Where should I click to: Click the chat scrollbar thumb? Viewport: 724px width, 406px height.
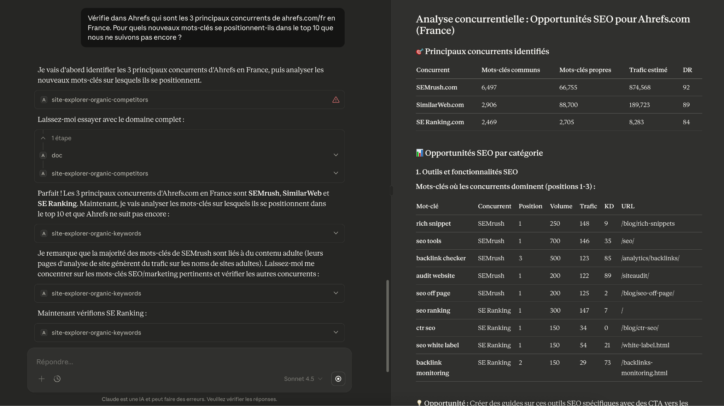[x=387, y=325]
